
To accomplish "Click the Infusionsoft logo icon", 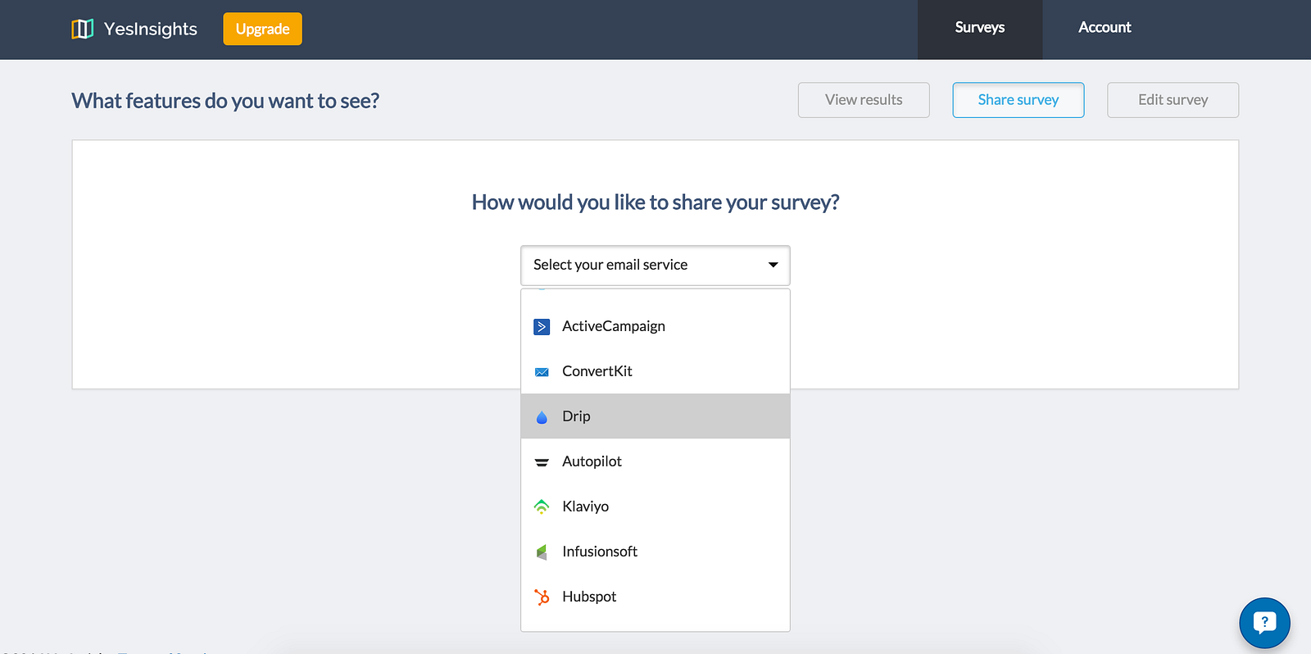I will point(542,552).
